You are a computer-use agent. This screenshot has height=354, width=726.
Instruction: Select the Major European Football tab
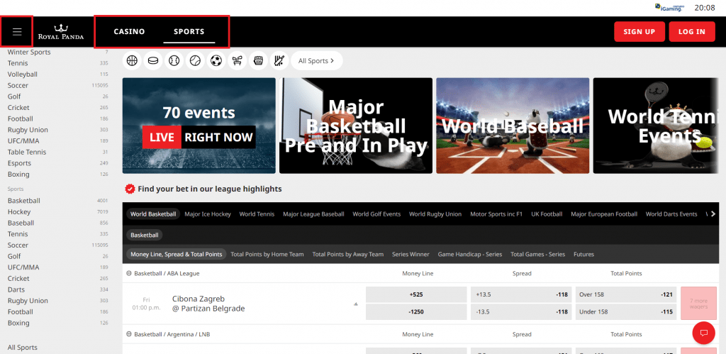[x=604, y=214]
